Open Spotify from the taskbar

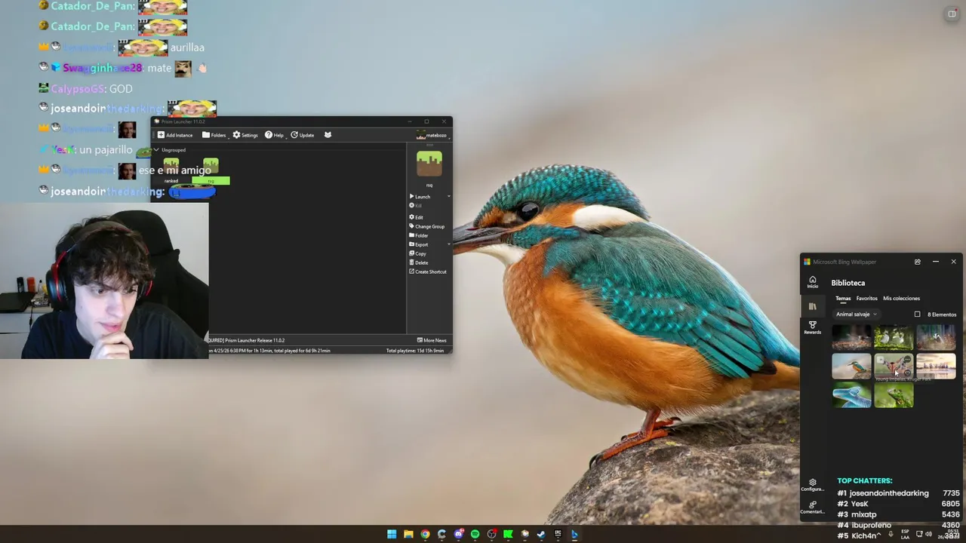475,534
